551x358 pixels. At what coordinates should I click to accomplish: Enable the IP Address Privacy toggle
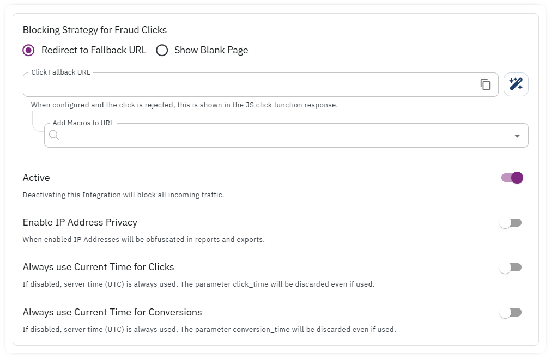[x=511, y=222]
